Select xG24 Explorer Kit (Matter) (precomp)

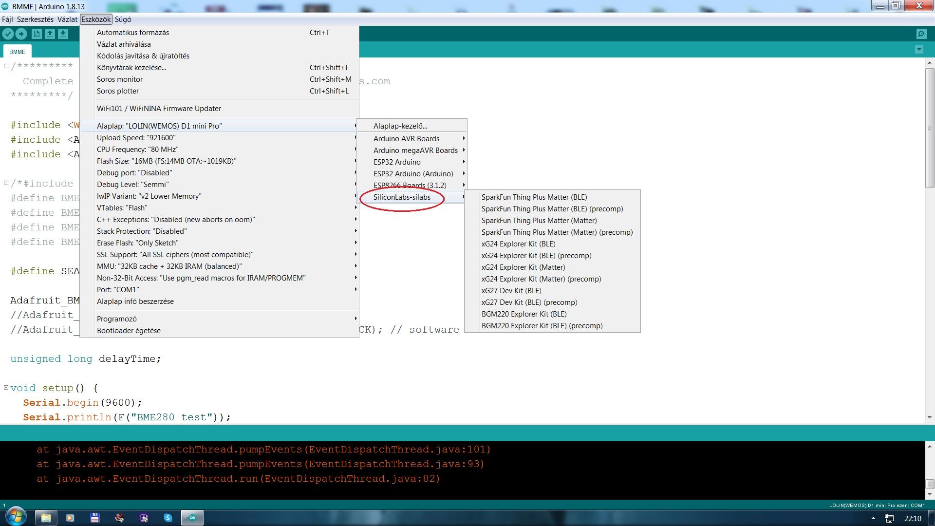click(x=552, y=279)
